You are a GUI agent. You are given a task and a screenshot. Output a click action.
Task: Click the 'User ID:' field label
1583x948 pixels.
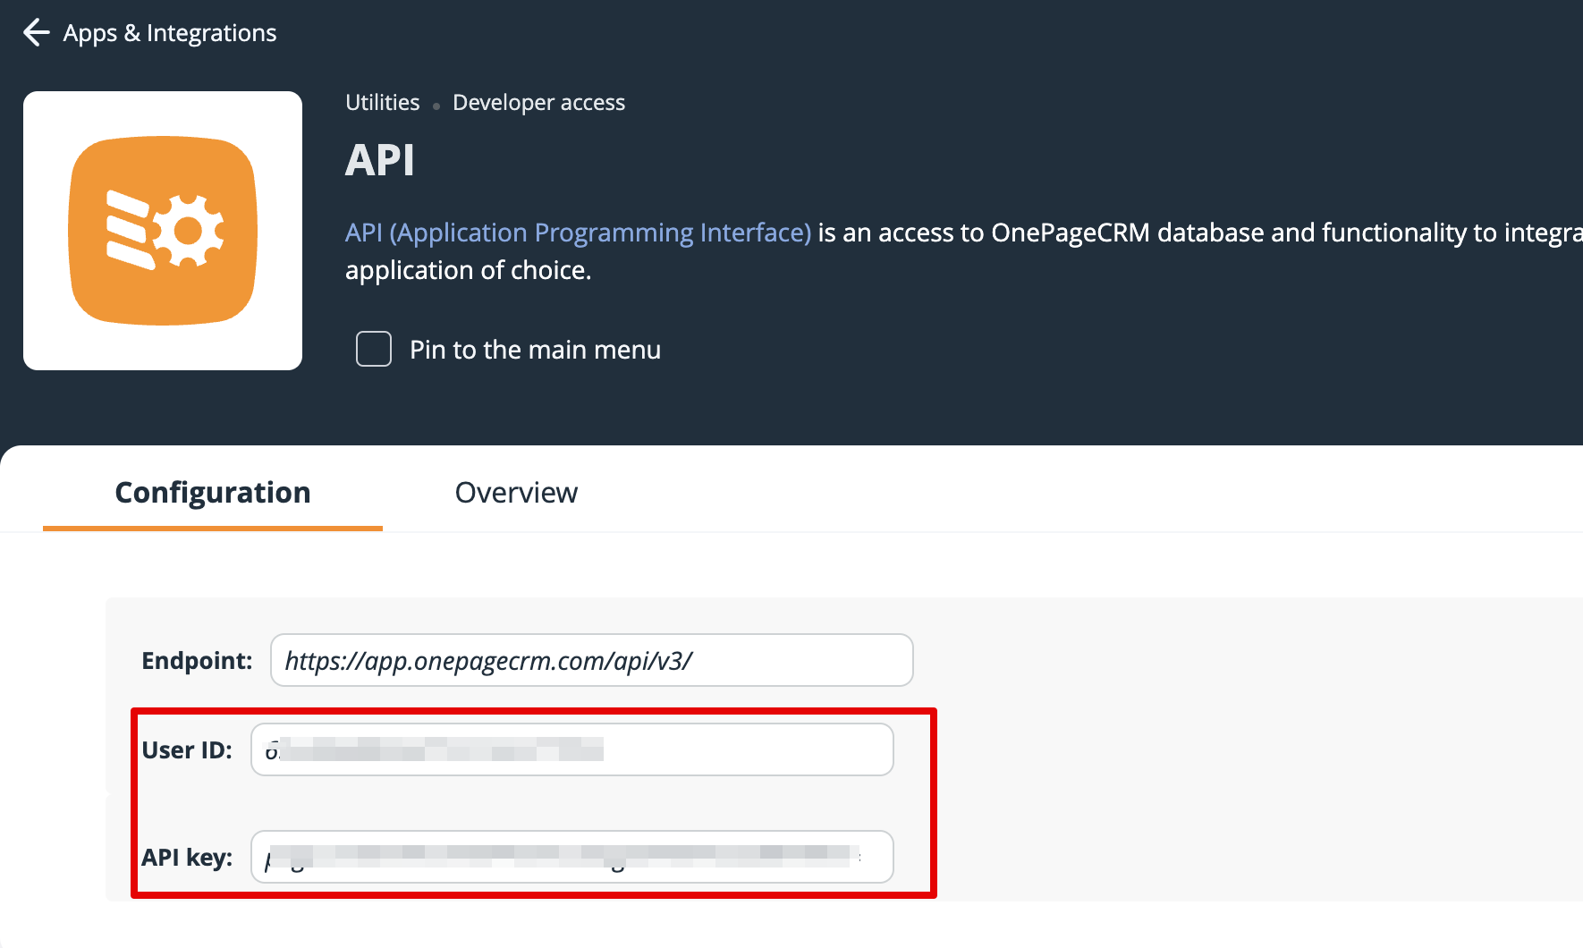tap(187, 750)
